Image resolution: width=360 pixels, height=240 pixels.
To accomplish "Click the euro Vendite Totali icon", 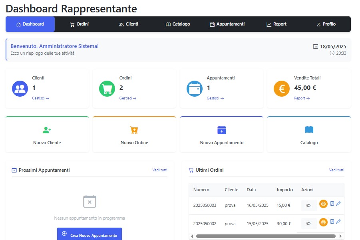I will pyautogui.click(x=282, y=89).
